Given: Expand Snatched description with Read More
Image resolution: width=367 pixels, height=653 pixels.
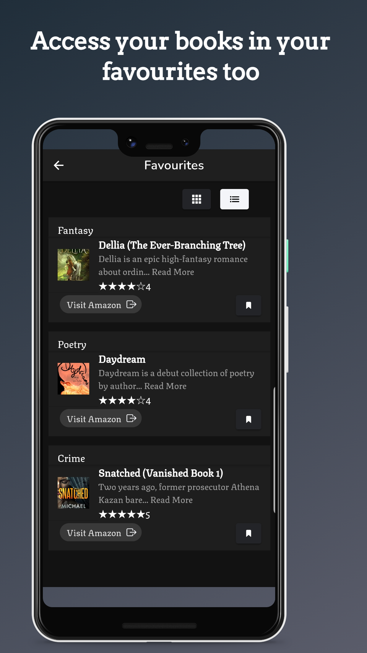Looking at the screenshot, I should (171, 500).
